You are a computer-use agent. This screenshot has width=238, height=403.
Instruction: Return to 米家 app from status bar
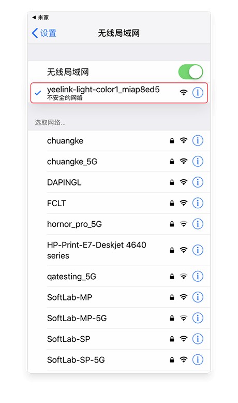[40, 18]
